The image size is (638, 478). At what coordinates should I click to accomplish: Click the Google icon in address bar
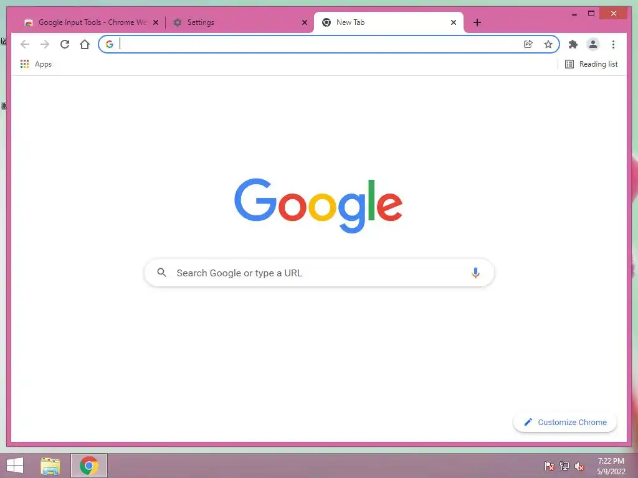coord(110,44)
